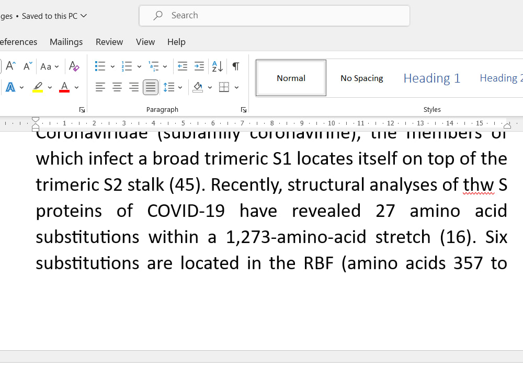Image resolution: width=523 pixels, height=392 pixels.
Task: Apply borders with the borders icon
Action: tap(224, 87)
